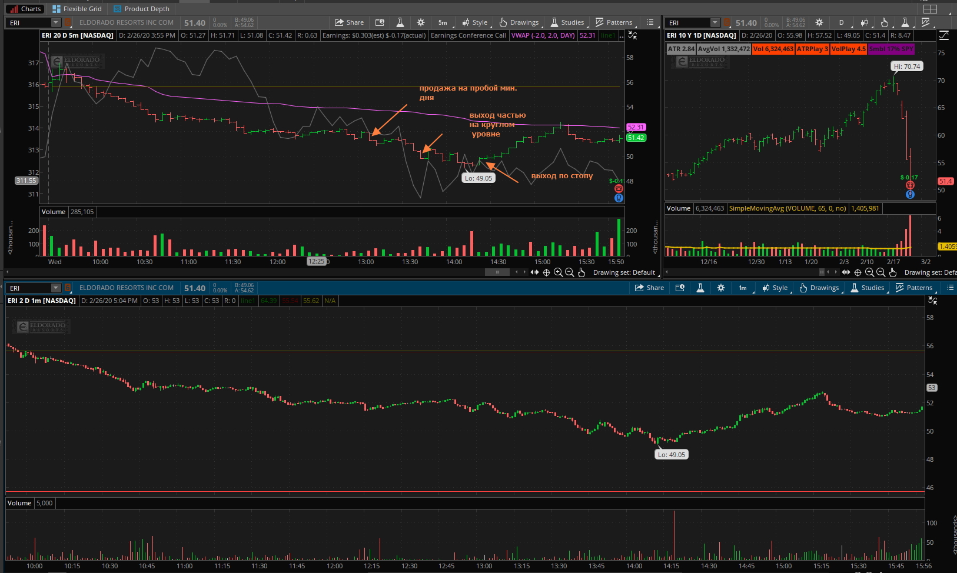Open chart settings gear in the 1m chart
957x573 pixels.
pyautogui.click(x=720, y=288)
